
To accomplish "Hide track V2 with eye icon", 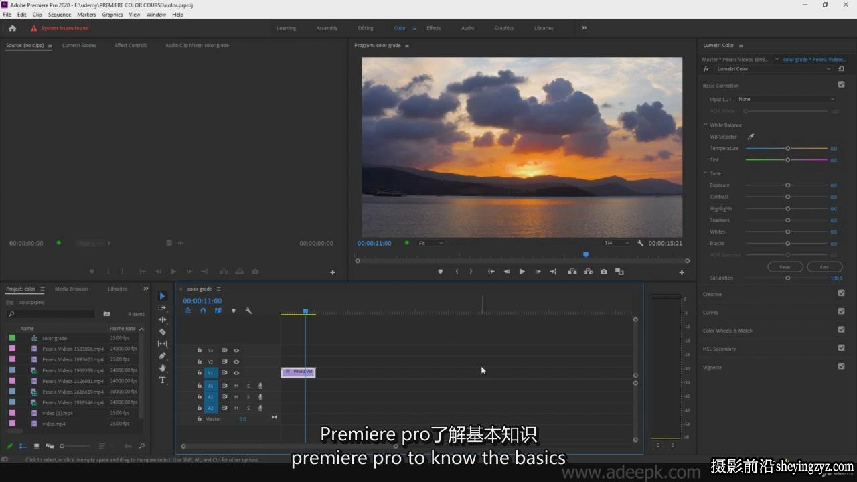I will point(236,361).
